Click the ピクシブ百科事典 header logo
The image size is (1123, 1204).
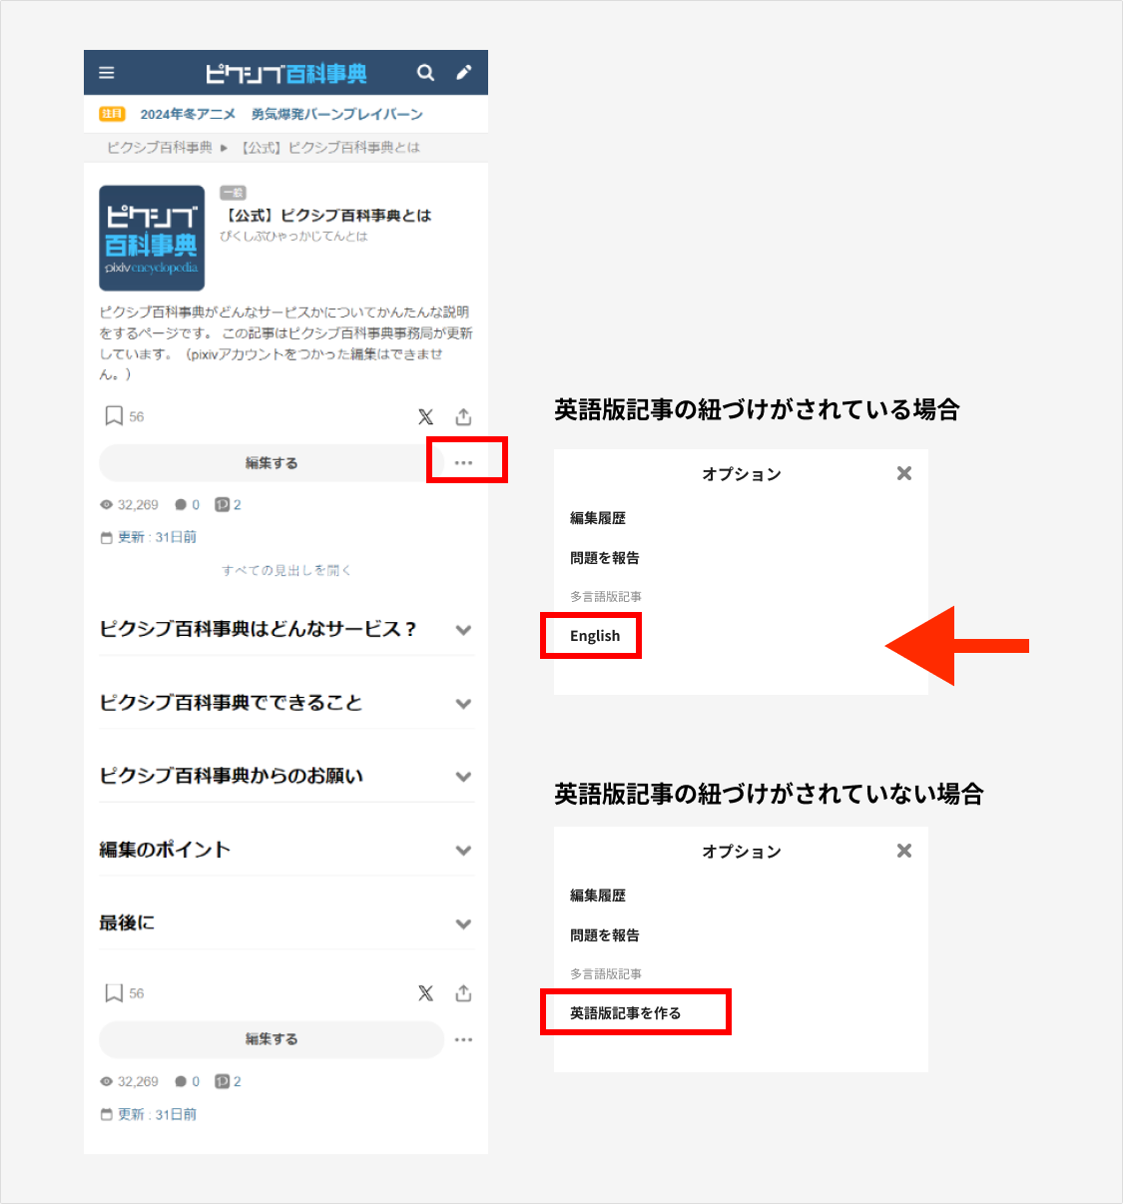(286, 74)
